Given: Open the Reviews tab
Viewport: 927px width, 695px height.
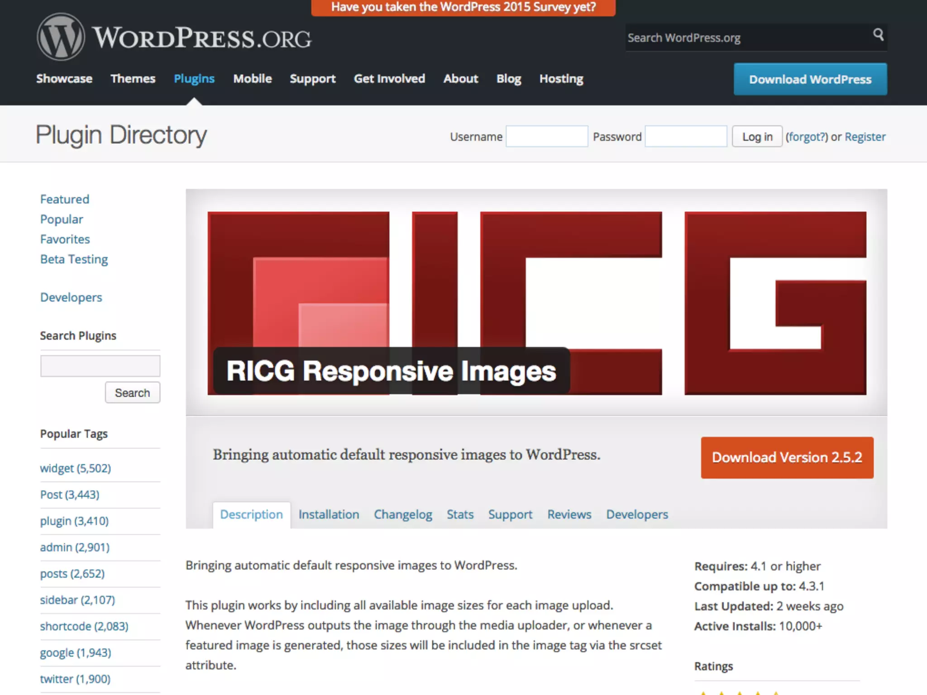Looking at the screenshot, I should 569,514.
